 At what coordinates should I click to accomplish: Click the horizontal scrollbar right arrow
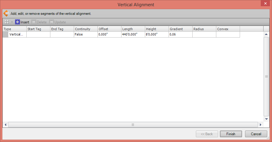click(x=260, y=125)
